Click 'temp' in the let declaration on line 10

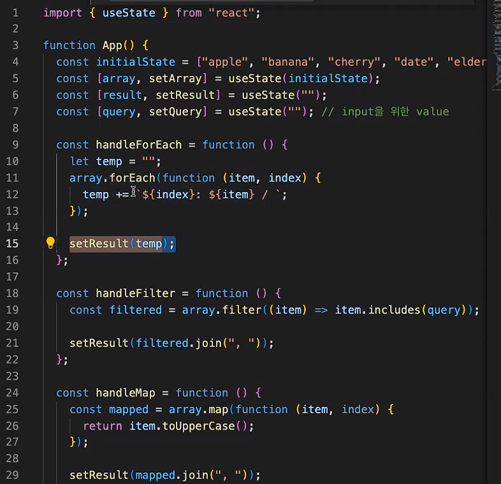coord(109,161)
